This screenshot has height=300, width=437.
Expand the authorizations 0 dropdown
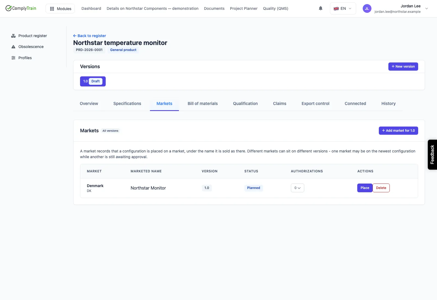[297, 188]
